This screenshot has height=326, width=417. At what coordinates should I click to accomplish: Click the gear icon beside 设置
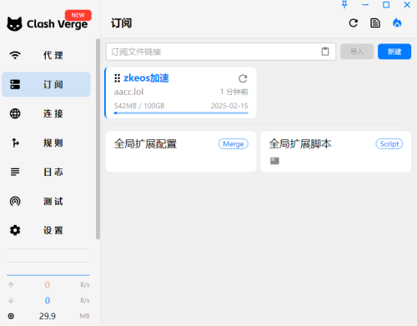click(x=15, y=230)
